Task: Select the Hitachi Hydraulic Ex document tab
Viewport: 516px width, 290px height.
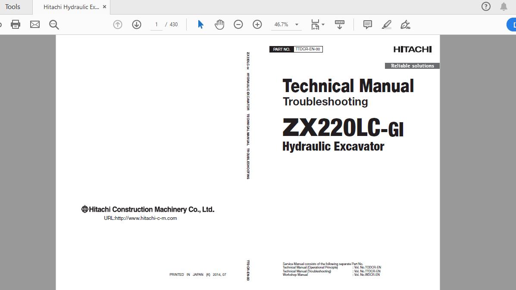Action: coord(71,7)
